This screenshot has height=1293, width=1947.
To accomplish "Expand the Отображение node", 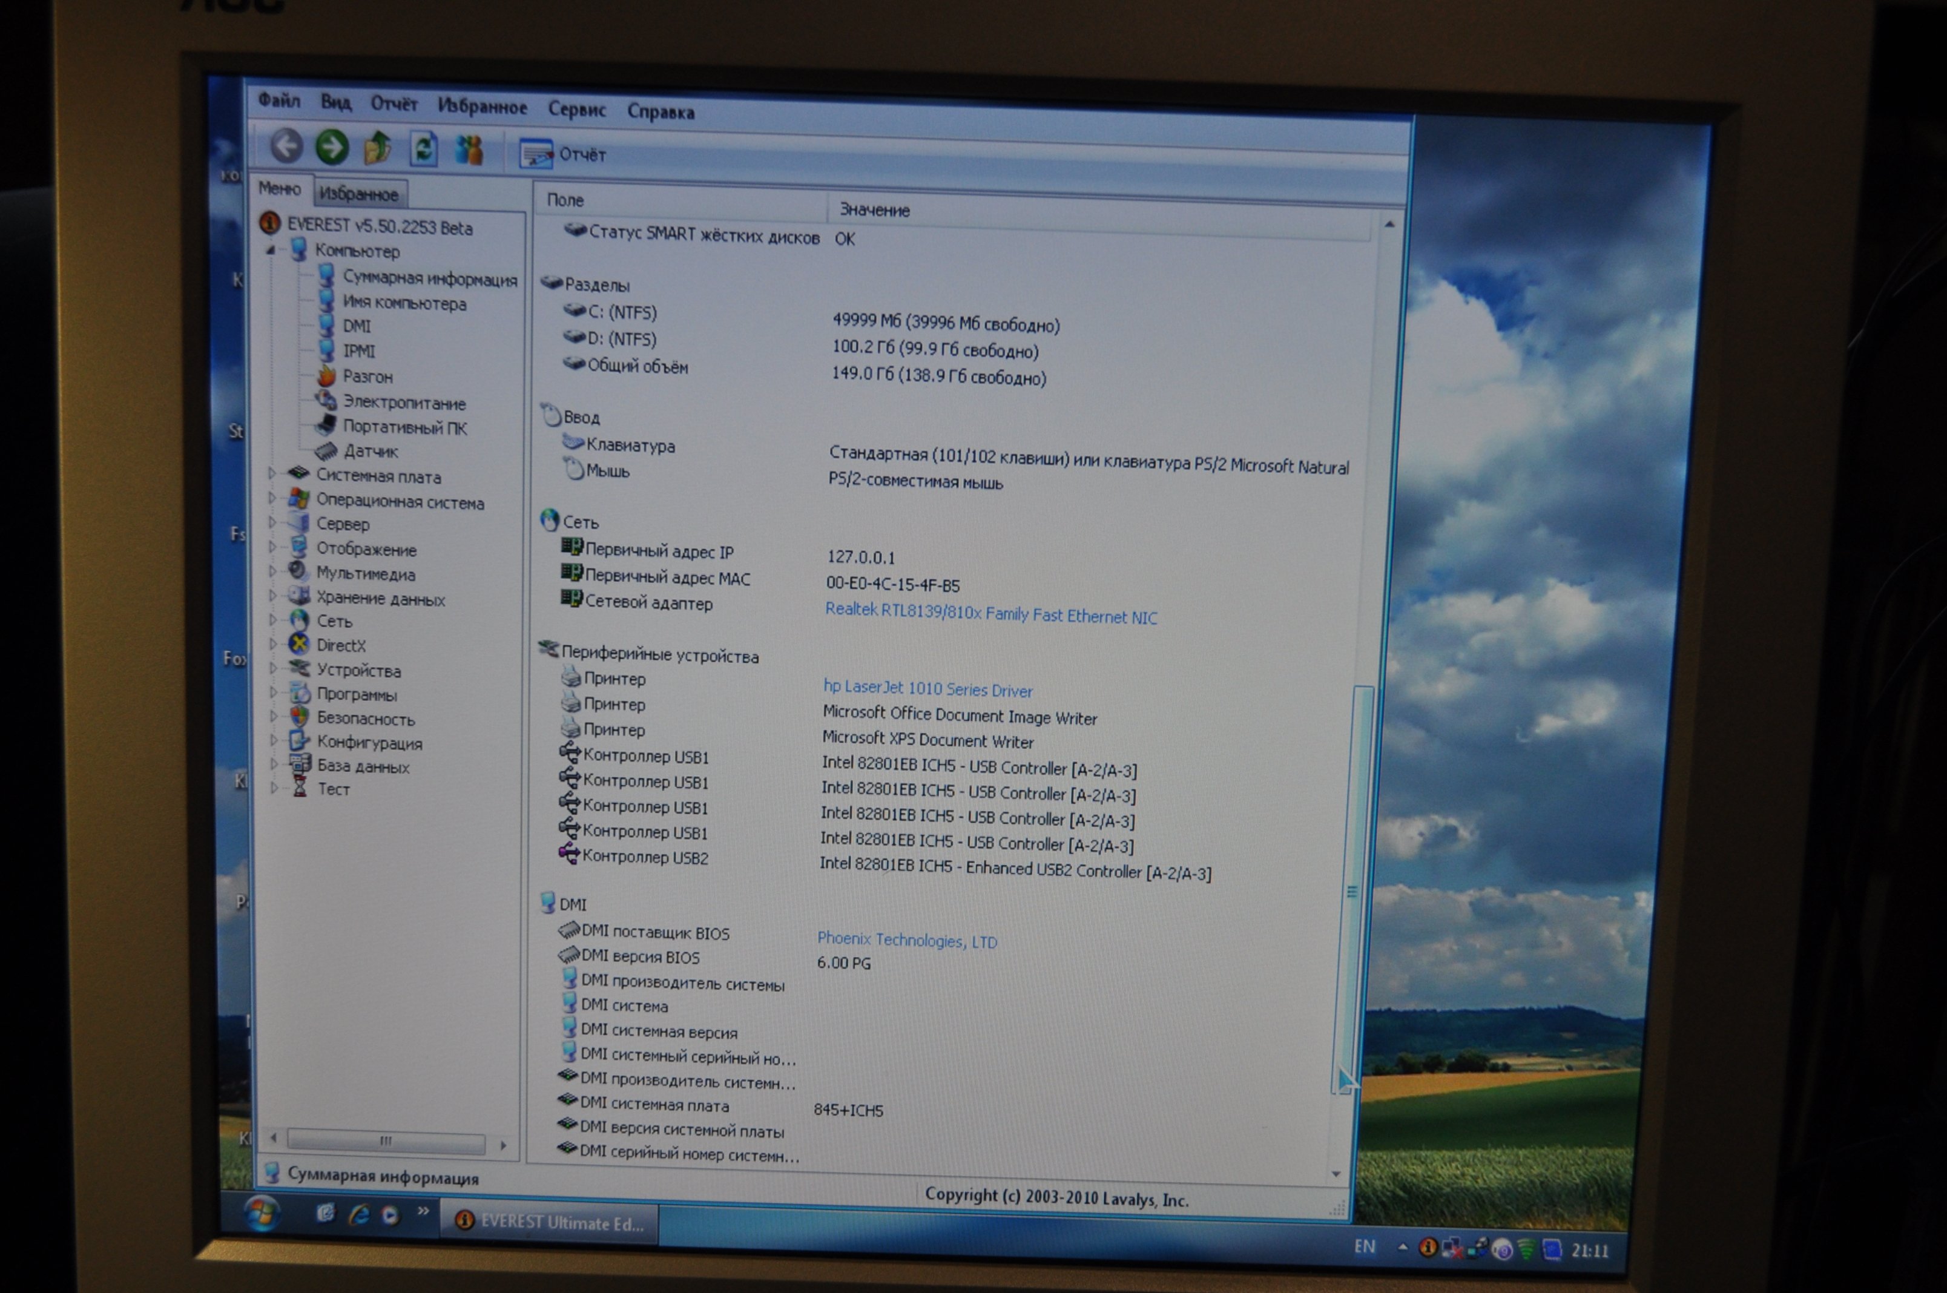I will 272,546.
